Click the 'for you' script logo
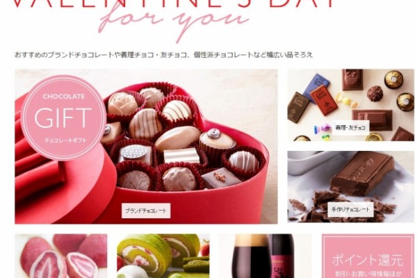 click(x=174, y=23)
